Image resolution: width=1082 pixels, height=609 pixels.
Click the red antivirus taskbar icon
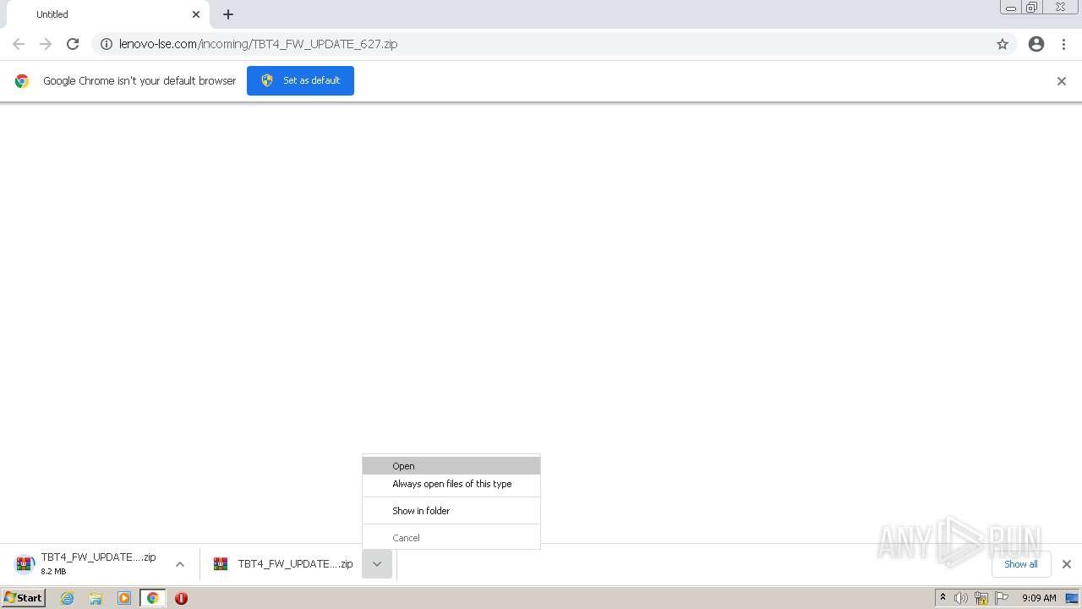181,598
